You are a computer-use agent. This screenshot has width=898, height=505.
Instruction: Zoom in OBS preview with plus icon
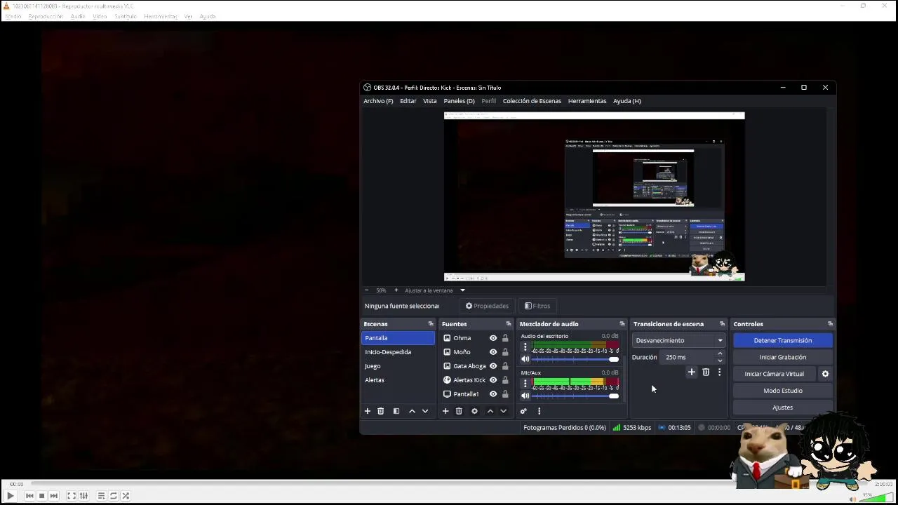click(x=396, y=290)
